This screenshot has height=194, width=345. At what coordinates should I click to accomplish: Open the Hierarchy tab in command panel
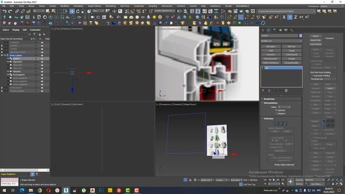pyautogui.click(x=274, y=30)
